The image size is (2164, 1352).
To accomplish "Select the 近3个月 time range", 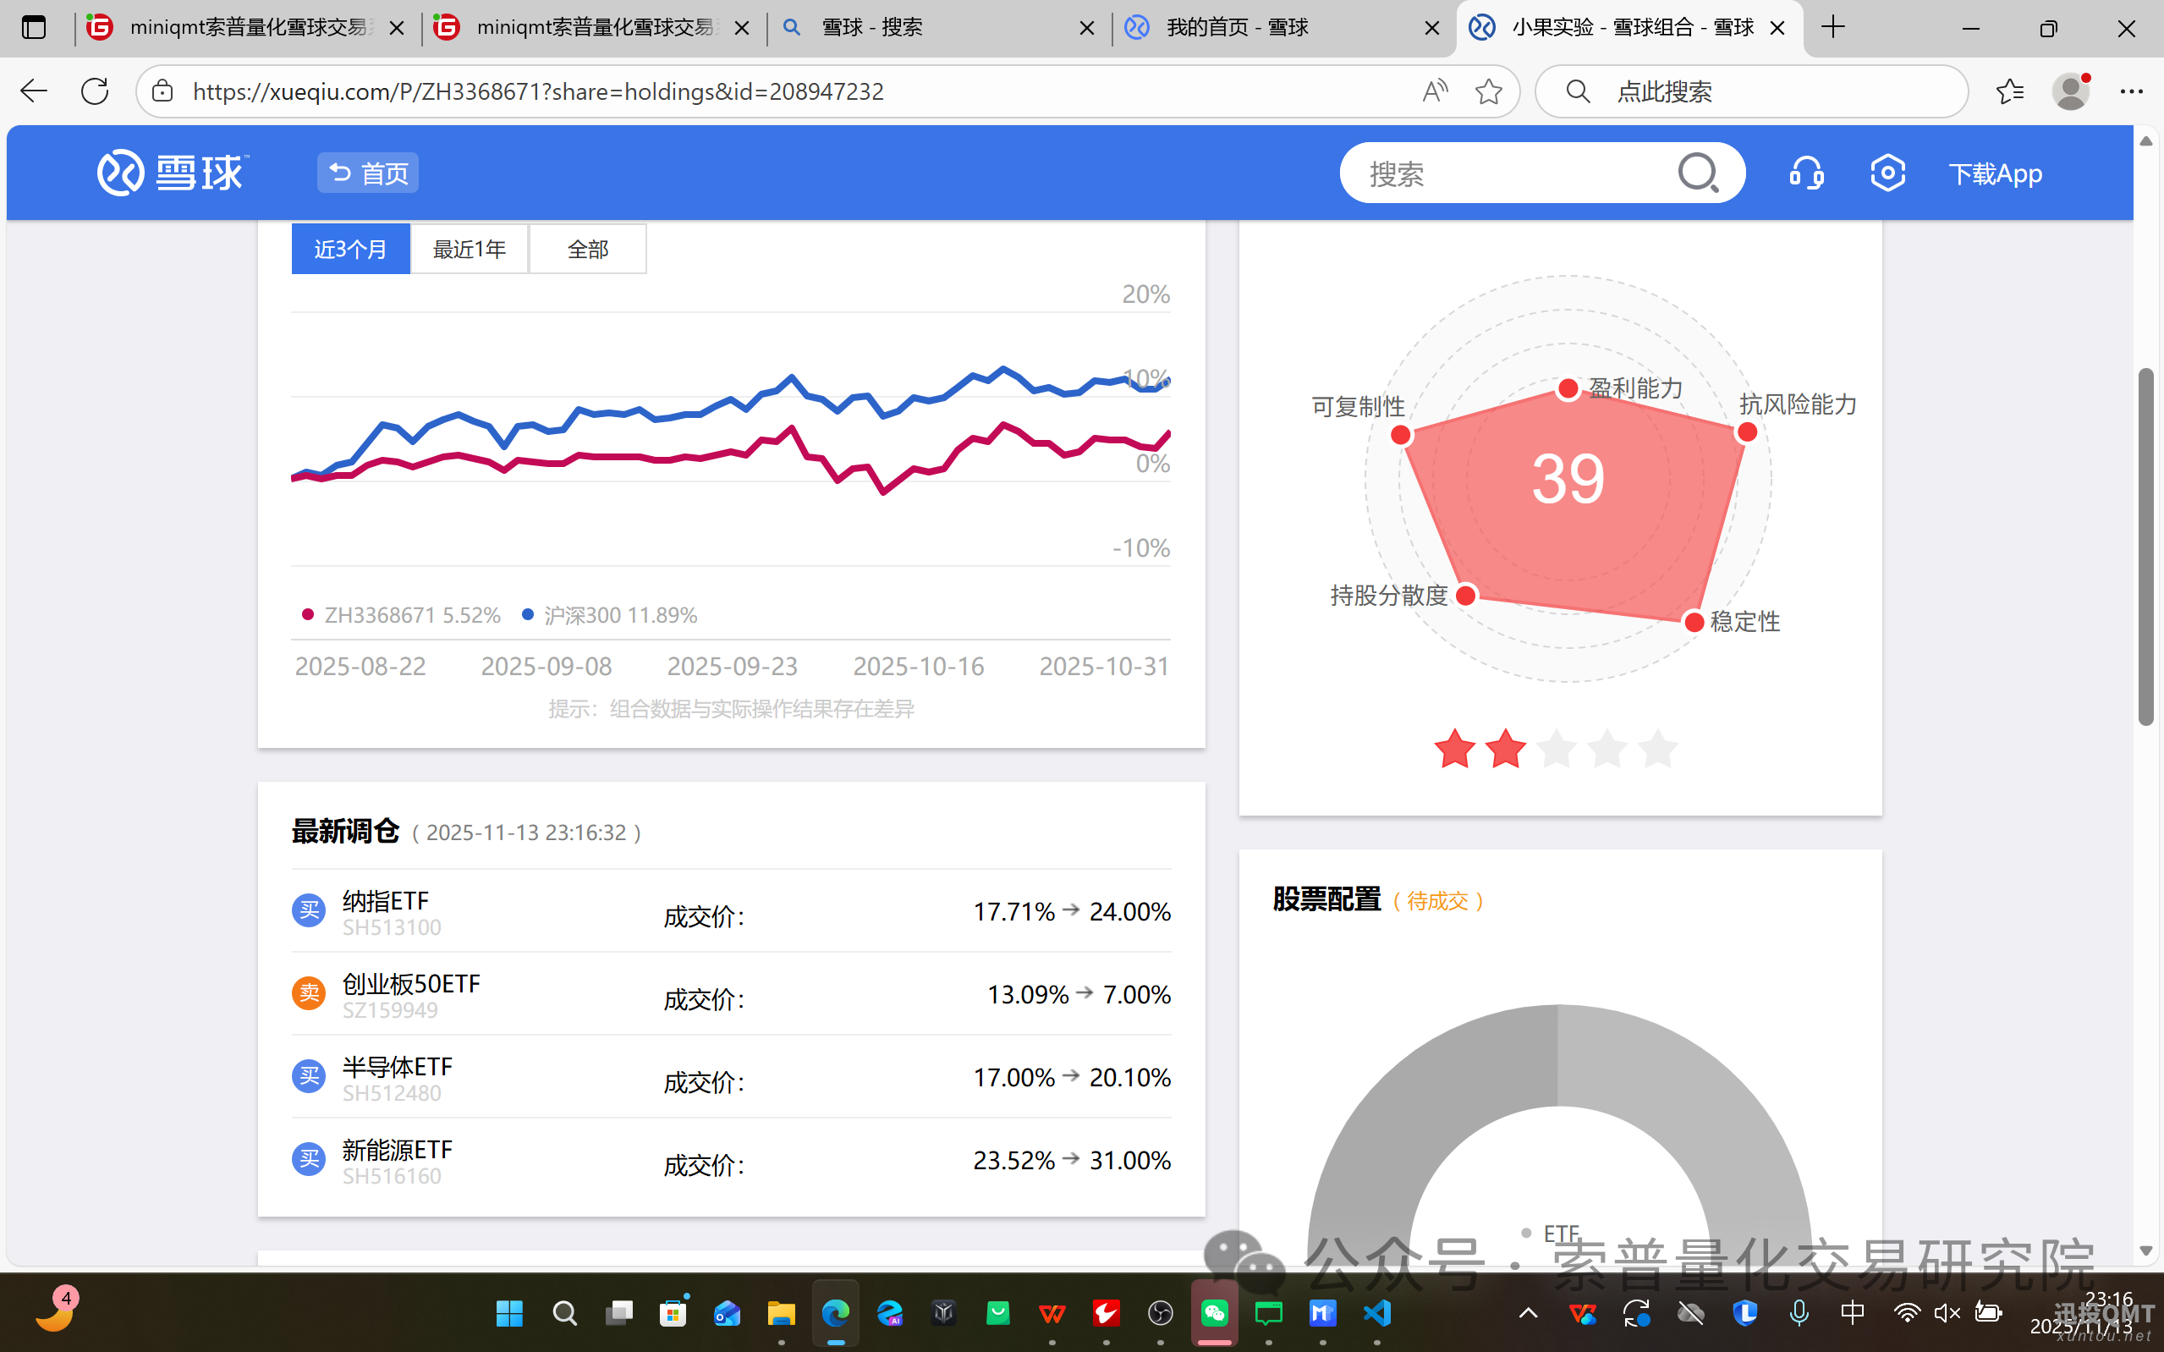I will click(350, 249).
